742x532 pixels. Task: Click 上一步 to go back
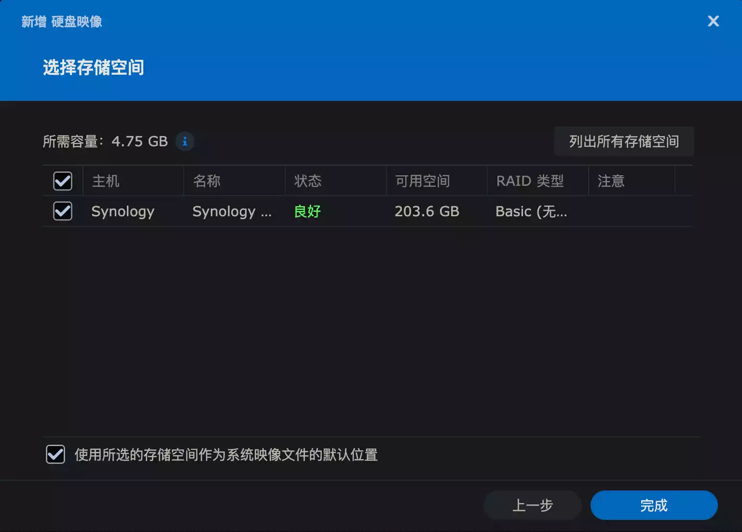[x=532, y=505]
